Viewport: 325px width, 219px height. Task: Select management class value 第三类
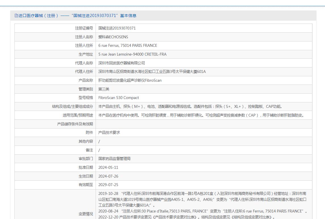coord(104,89)
